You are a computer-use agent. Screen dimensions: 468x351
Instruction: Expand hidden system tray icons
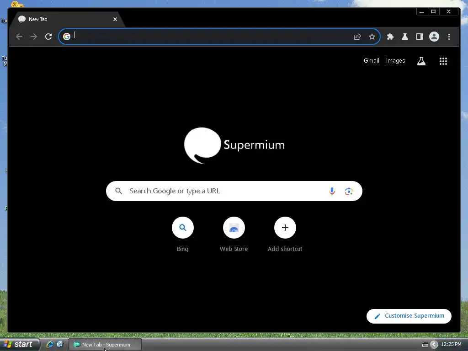coord(434,345)
